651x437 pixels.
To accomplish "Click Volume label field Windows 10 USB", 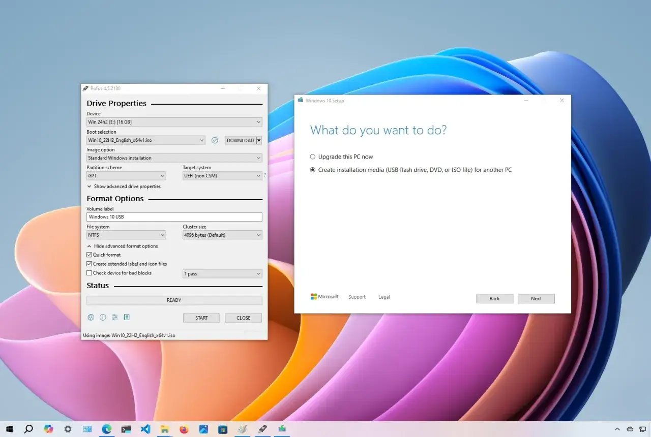I will [x=174, y=217].
